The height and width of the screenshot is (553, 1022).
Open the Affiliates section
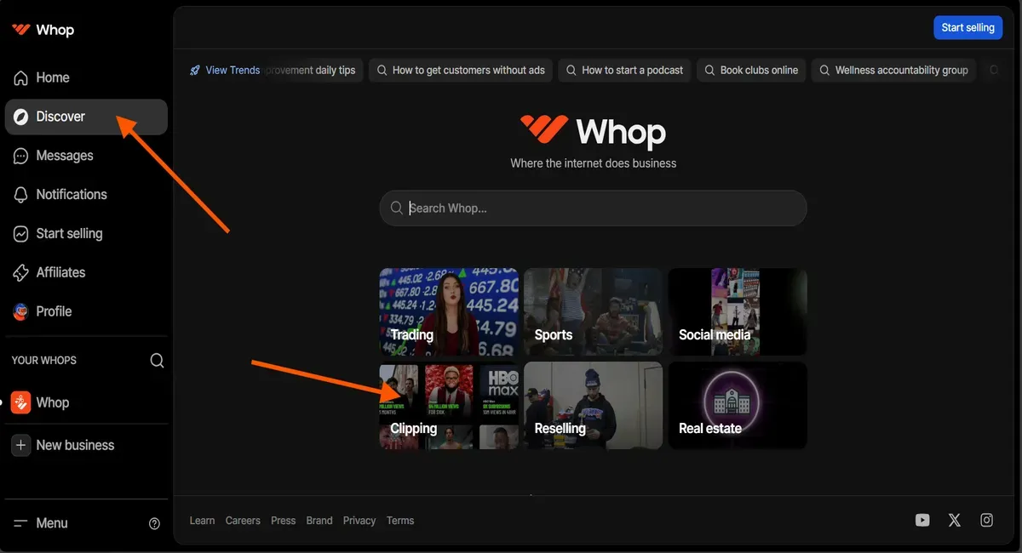60,272
